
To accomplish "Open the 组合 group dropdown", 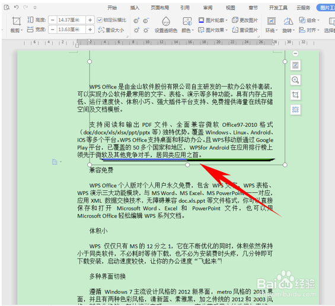I will pyautogui.click(x=309, y=20).
